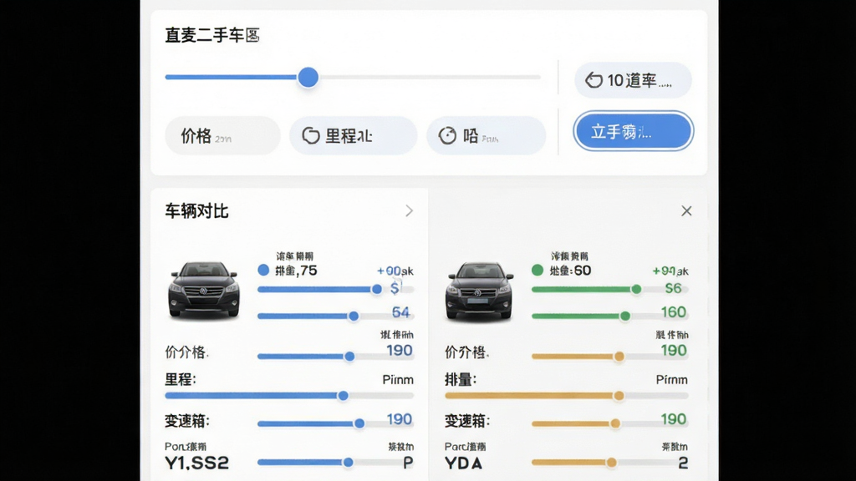Adjust right car's green slider valued 160
Screen dimensions: 856x481
click(609, 316)
